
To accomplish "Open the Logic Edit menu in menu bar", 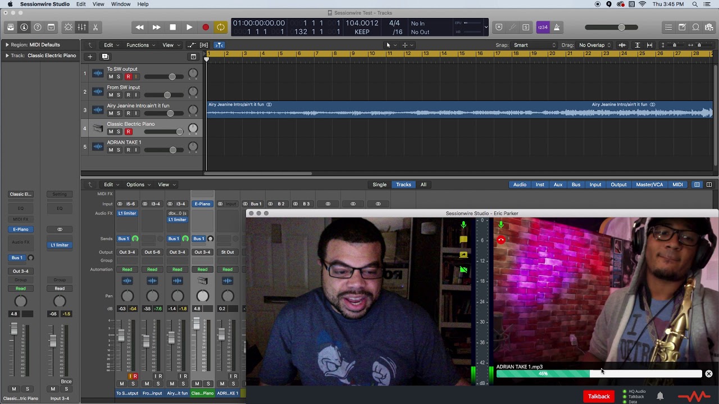I will pyautogui.click(x=81, y=4).
